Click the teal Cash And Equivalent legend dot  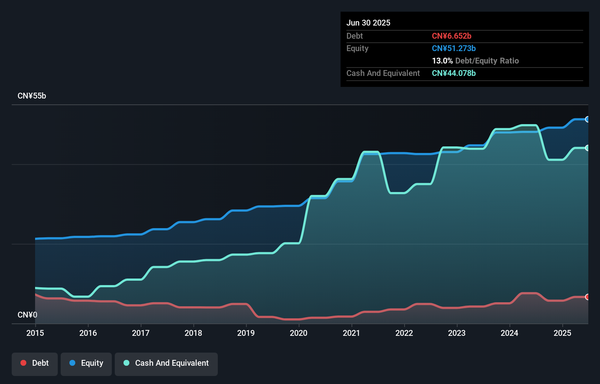point(126,363)
